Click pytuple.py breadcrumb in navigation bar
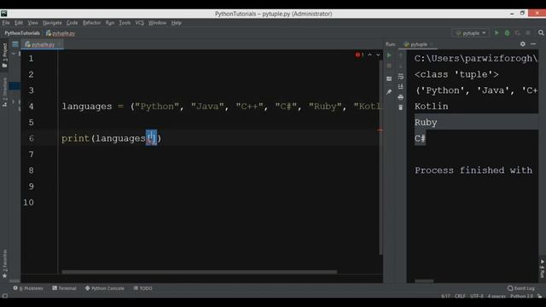 (x=61, y=33)
